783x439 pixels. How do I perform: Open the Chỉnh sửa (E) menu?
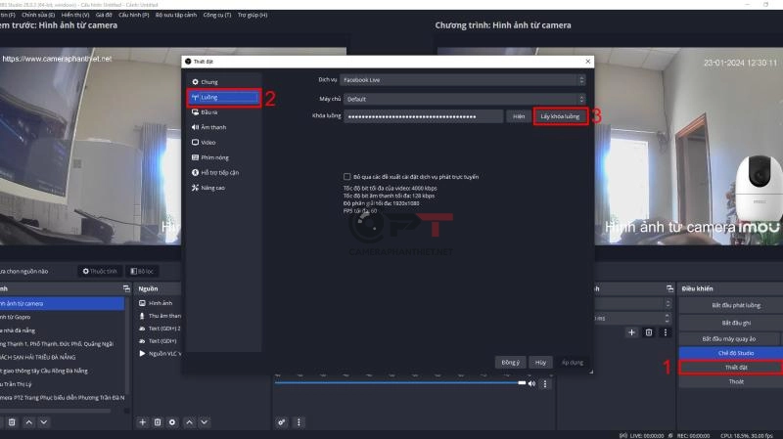pyautogui.click(x=38, y=15)
